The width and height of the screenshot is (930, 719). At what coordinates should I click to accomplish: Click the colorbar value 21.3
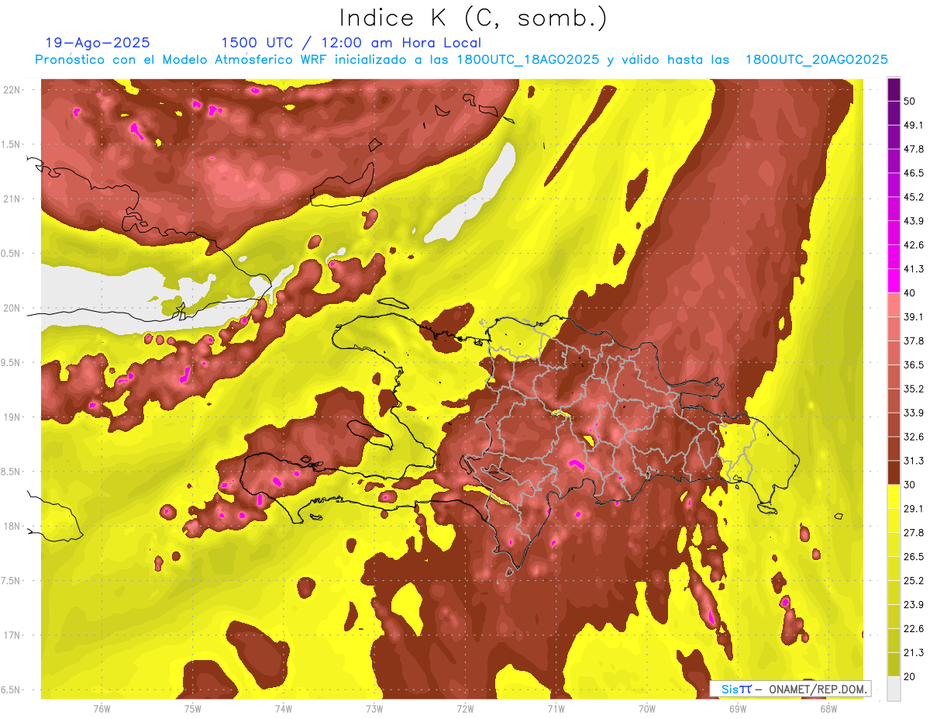[914, 652]
